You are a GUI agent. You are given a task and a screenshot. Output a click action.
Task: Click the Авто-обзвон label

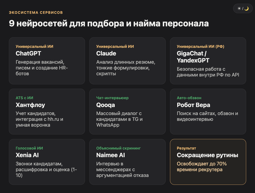189,98
